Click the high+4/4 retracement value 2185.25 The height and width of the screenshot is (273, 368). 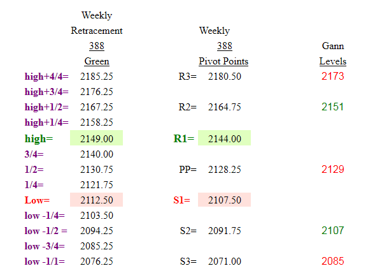[x=97, y=77]
